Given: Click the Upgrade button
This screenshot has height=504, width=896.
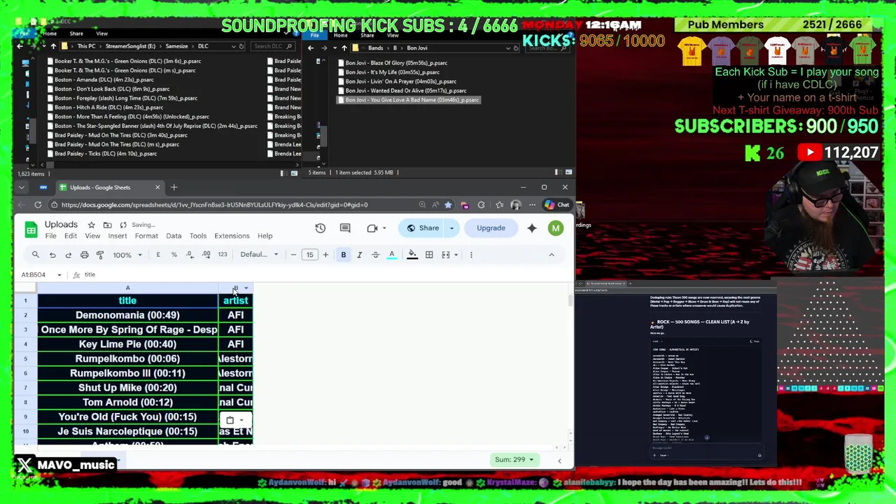Looking at the screenshot, I should tap(491, 228).
